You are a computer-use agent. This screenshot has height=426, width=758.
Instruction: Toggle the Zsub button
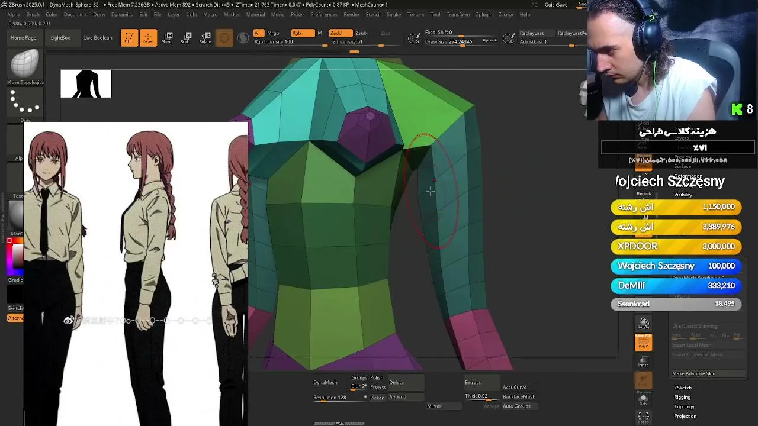pyautogui.click(x=361, y=33)
